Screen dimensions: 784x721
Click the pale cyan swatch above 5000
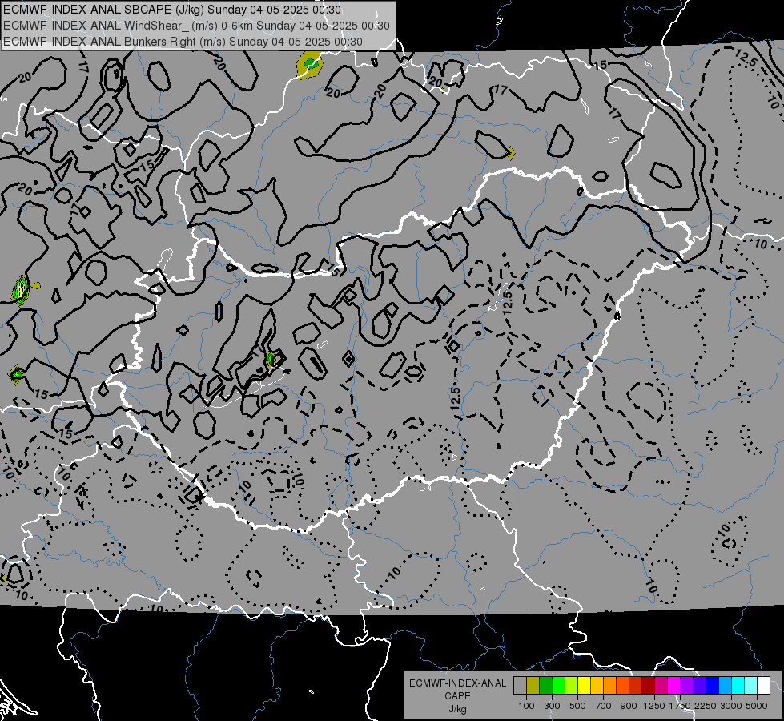[751, 686]
